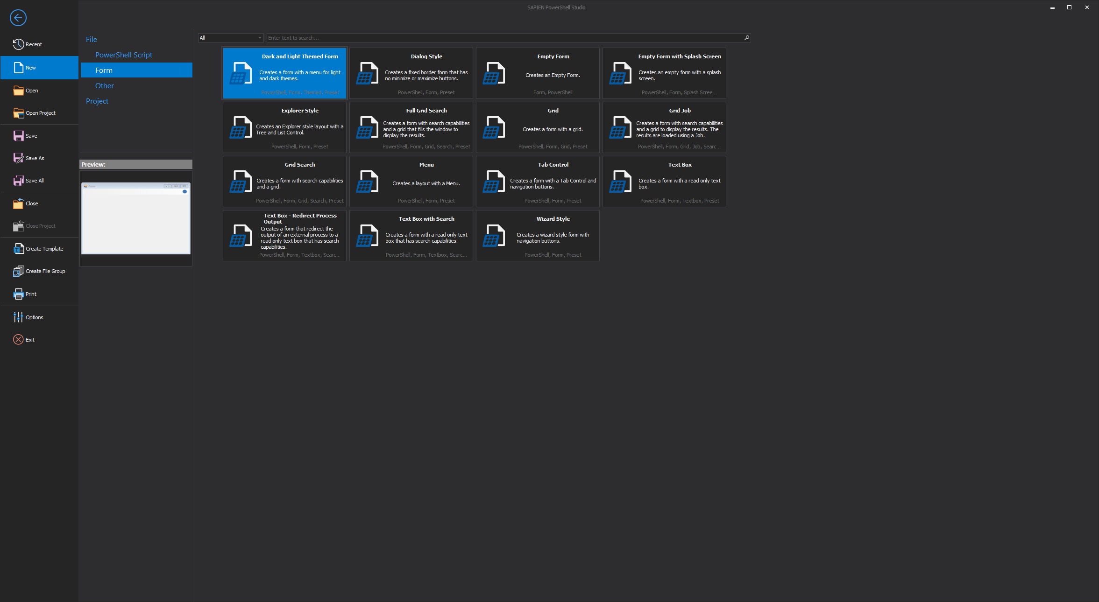Viewport: 1099px width, 602px height.
Task: Click the Create File Group icon
Action: click(18, 271)
